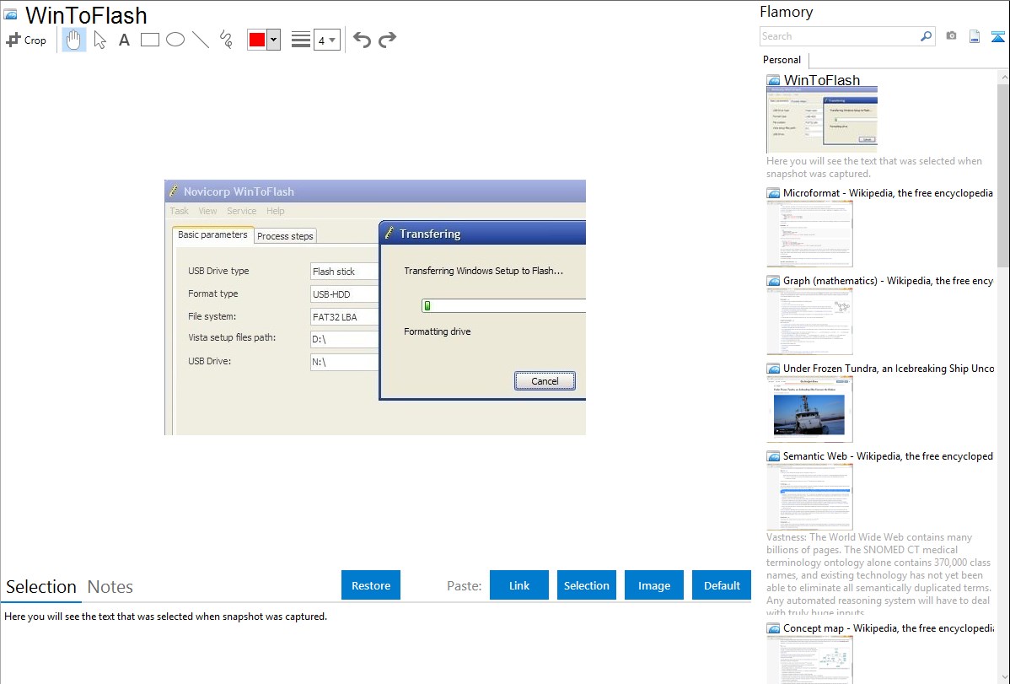Screen dimensions: 1010x684
Task: Click the Flamory search field
Action: (840, 36)
